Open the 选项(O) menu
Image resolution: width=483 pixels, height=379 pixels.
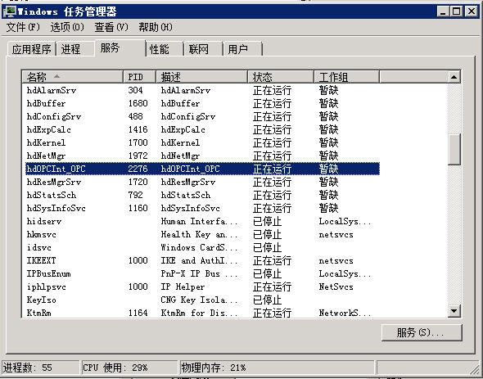coord(67,27)
